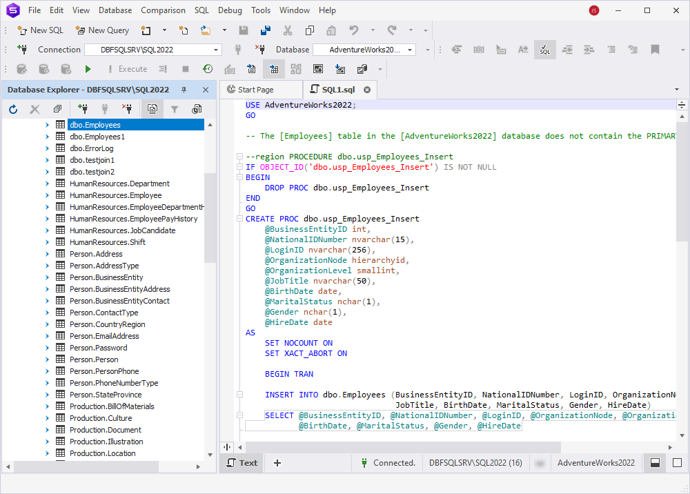The height and width of the screenshot is (494, 690).
Task: Click the Delete X icon in Database Explorer
Action: pyautogui.click(x=34, y=109)
